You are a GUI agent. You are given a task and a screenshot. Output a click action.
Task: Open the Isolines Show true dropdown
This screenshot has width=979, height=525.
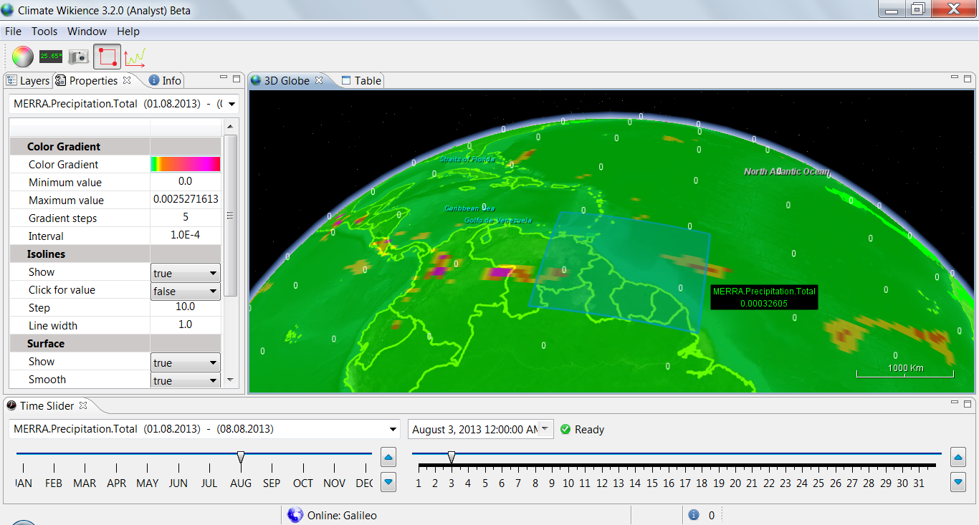186,273
